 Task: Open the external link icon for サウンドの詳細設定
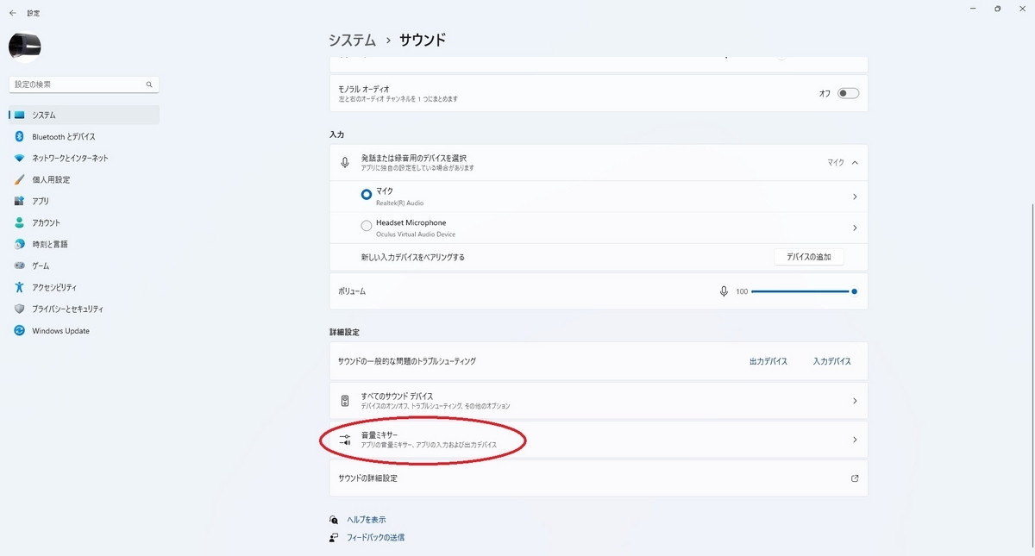click(855, 478)
